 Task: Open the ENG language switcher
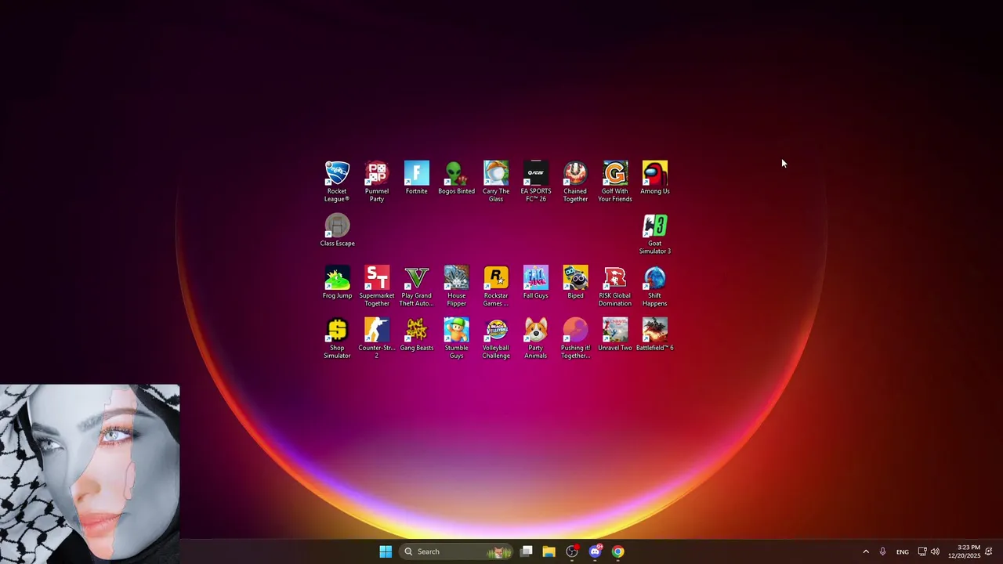(x=903, y=551)
